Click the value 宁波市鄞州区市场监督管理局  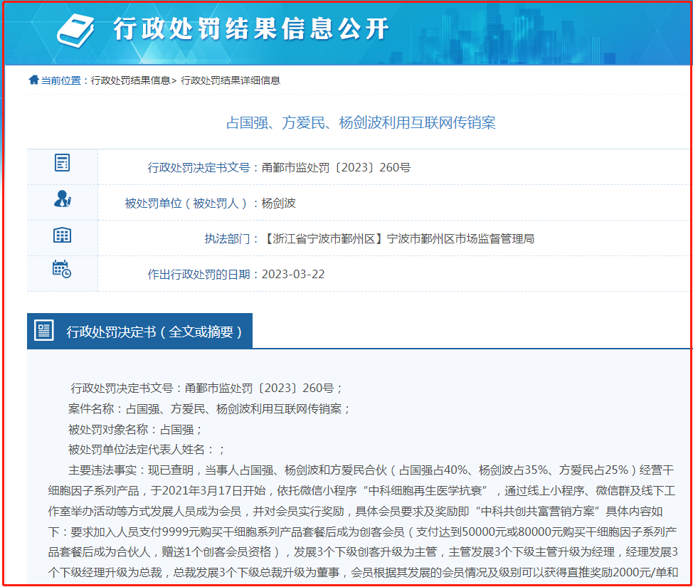[x=460, y=238]
